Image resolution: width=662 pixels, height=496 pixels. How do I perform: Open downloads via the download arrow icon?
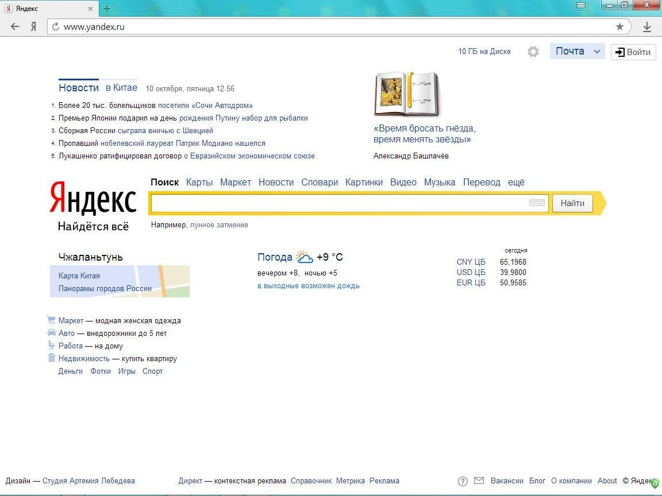647,27
